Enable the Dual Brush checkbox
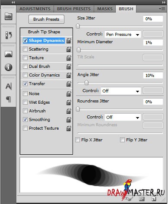 coord(25,67)
